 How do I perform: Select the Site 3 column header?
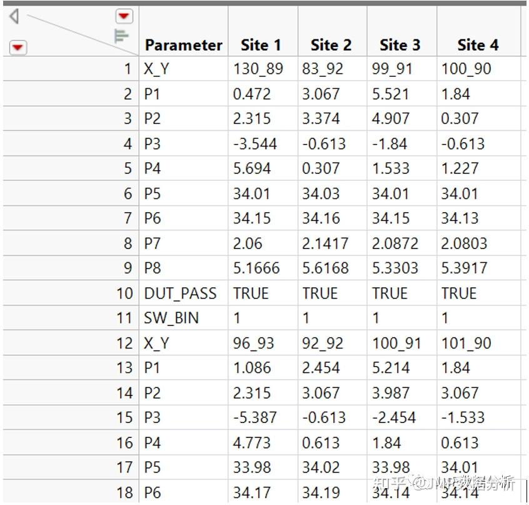coord(400,45)
